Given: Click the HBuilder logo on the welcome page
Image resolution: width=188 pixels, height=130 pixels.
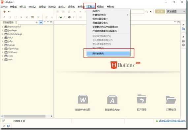Looking at the screenshot, I should (x=125, y=65).
